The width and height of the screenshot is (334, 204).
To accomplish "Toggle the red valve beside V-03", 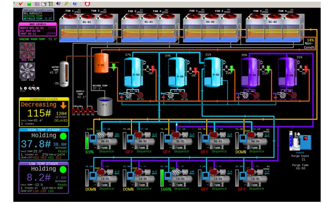I will pos(153,69).
